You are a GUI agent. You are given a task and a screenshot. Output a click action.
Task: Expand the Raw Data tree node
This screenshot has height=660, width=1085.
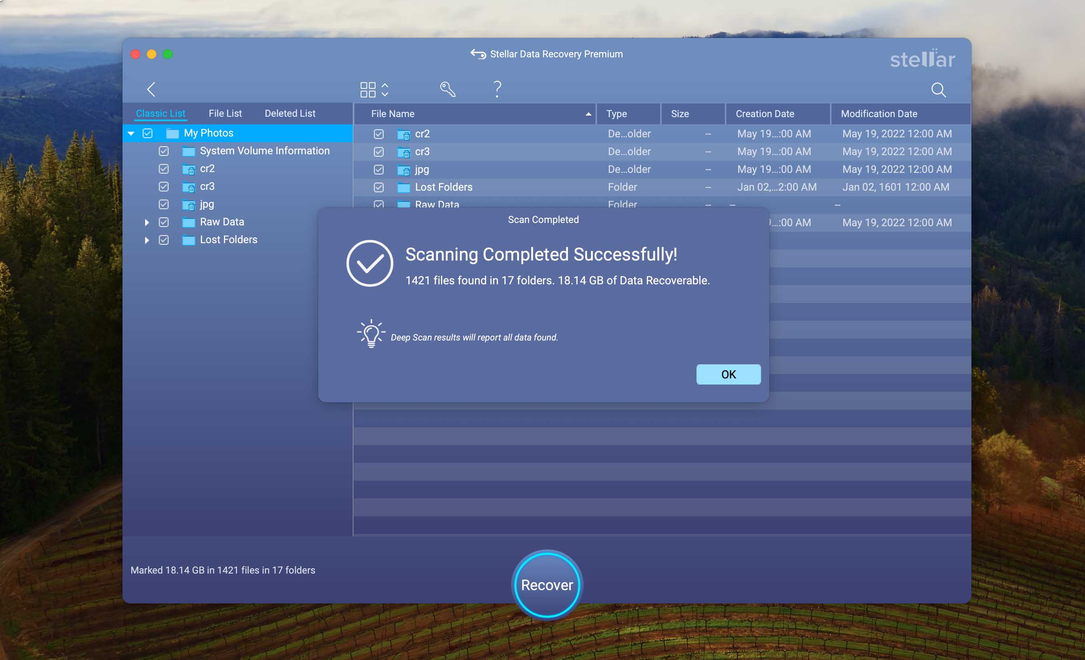pos(147,222)
